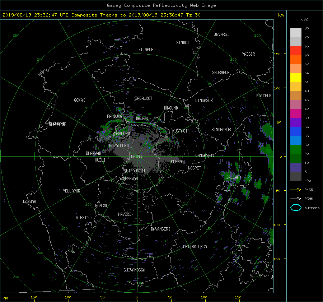
Task: Select the magenta 42 dBZ legend swatch
Action: pyautogui.click(x=296, y=113)
